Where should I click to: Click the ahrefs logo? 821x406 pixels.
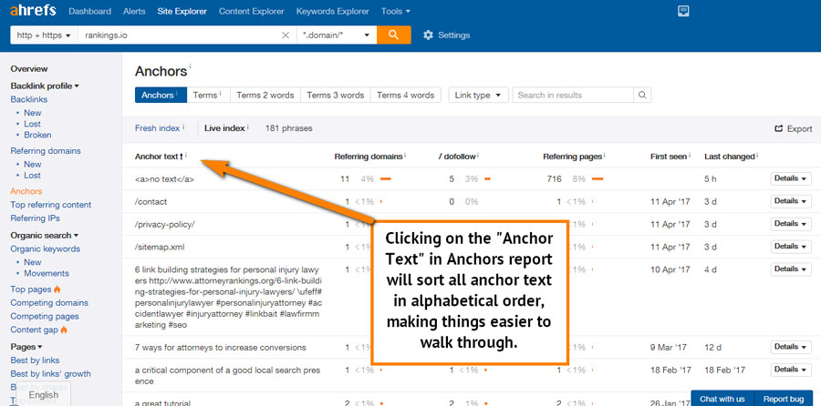point(32,12)
